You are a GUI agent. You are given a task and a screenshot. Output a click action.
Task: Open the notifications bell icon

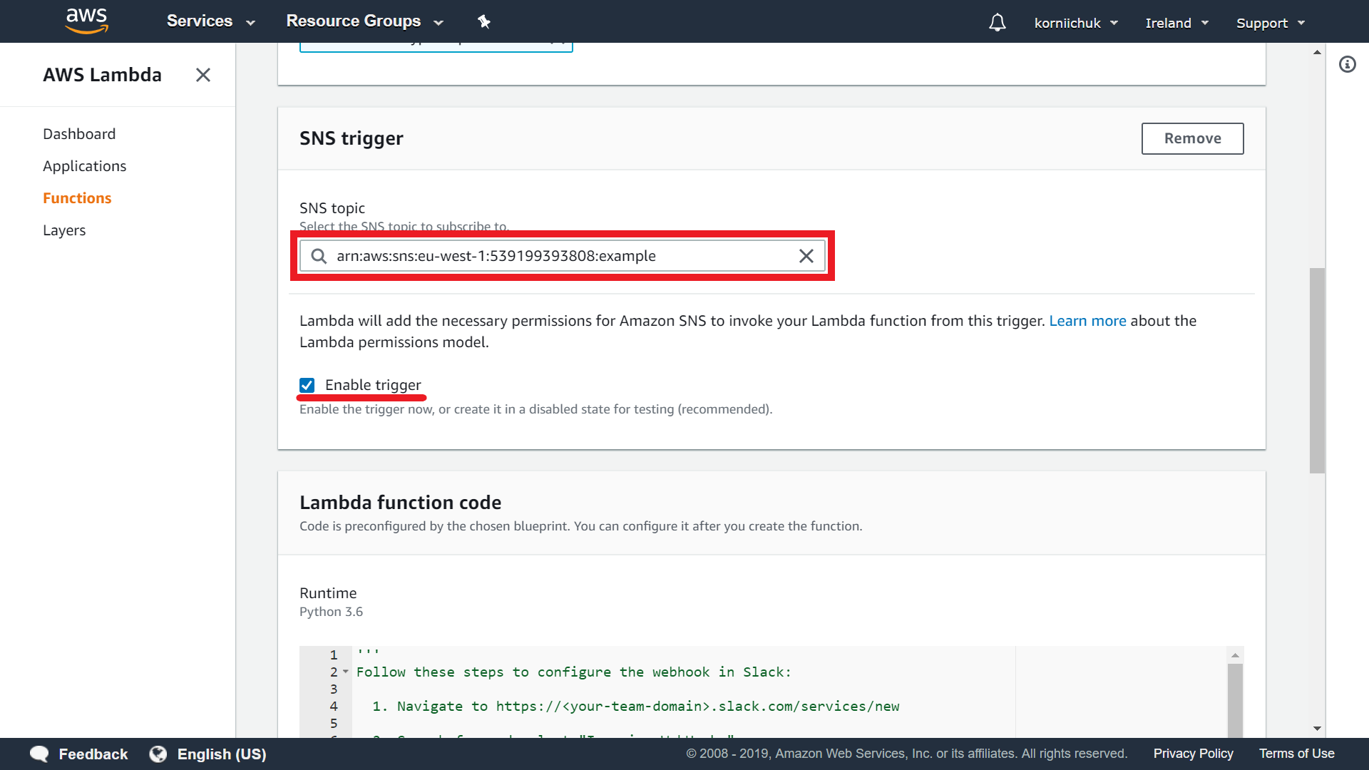click(x=997, y=23)
